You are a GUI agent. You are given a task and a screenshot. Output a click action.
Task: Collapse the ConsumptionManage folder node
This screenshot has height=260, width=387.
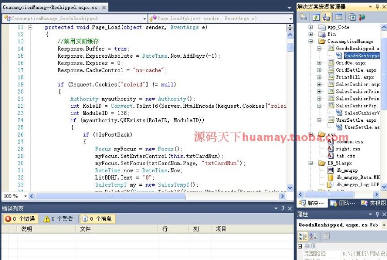[311, 41]
